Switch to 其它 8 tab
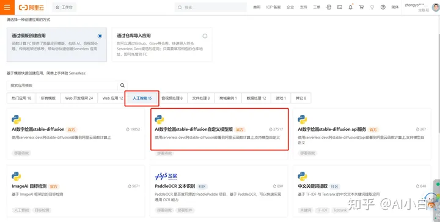 pos(301,98)
